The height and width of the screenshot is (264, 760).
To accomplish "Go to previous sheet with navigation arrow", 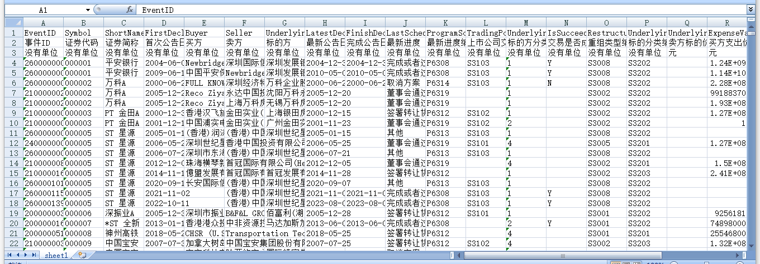I will pyautogui.click(x=18, y=255).
